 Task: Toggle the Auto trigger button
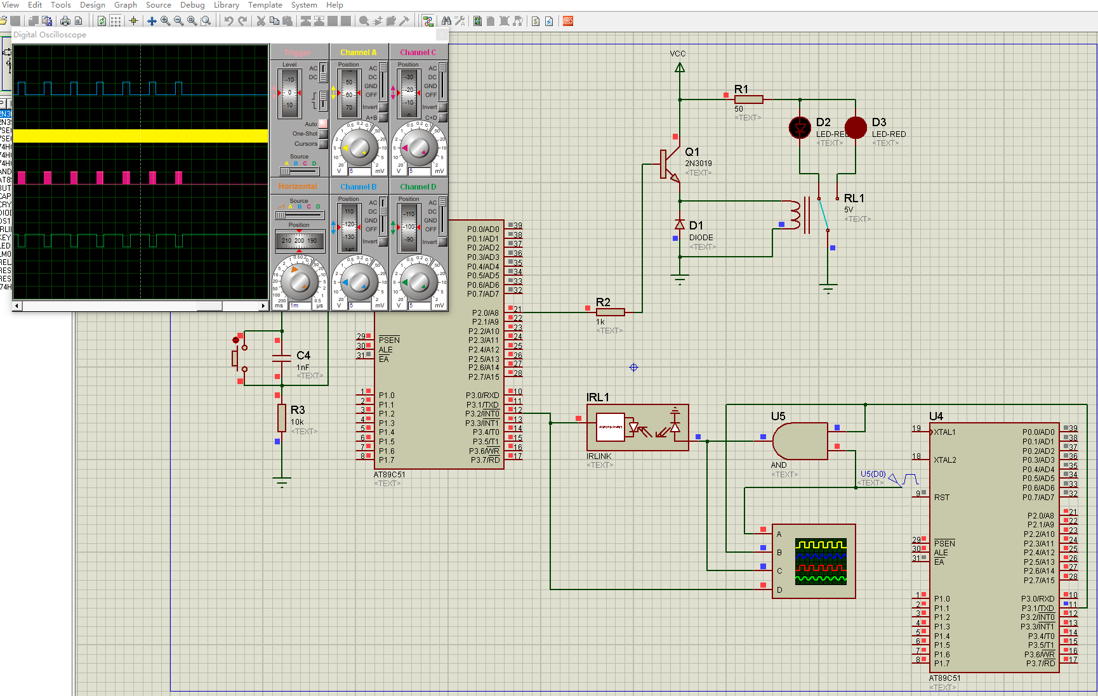(x=323, y=124)
